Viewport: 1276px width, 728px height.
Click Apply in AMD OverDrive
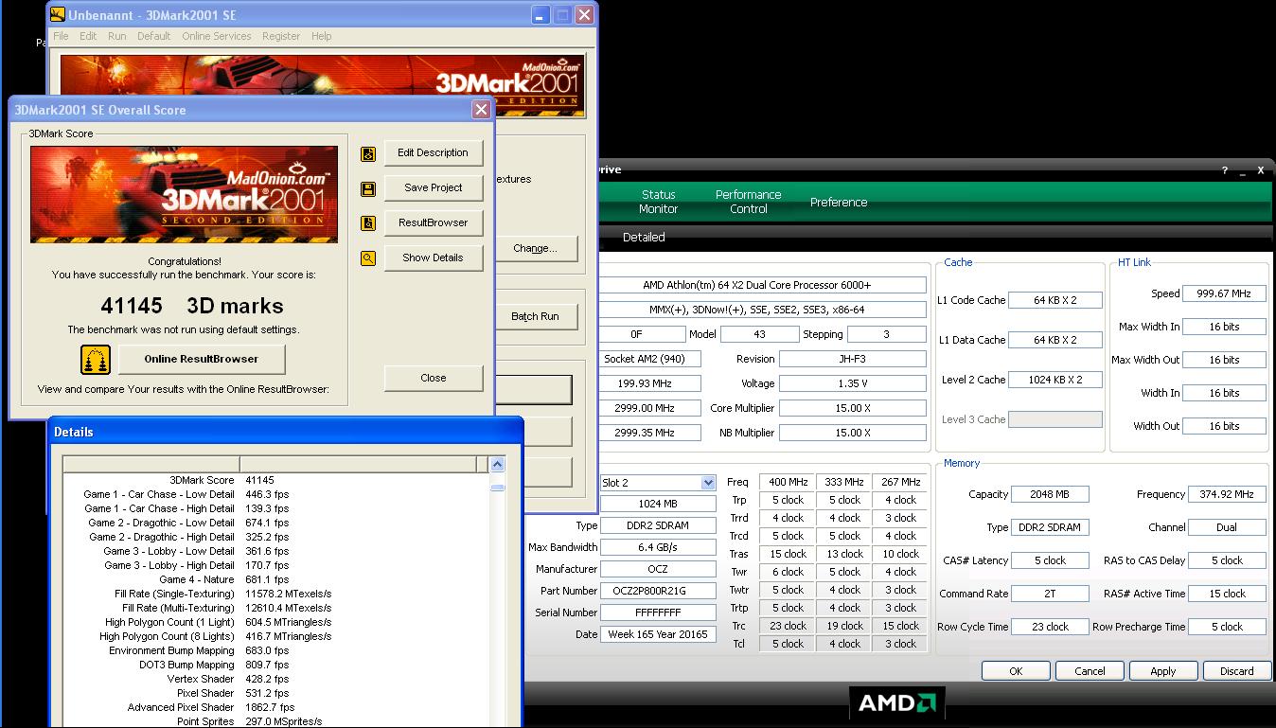click(x=1163, y=671)
